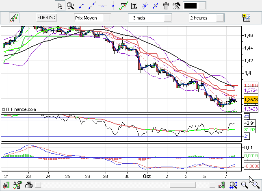262x191 pixels.
Task: Choose the text annotation tool
Action: pos(134,6)
